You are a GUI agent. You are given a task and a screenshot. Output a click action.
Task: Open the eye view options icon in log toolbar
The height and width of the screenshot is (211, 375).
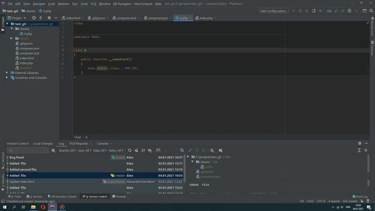click(150, 150)
